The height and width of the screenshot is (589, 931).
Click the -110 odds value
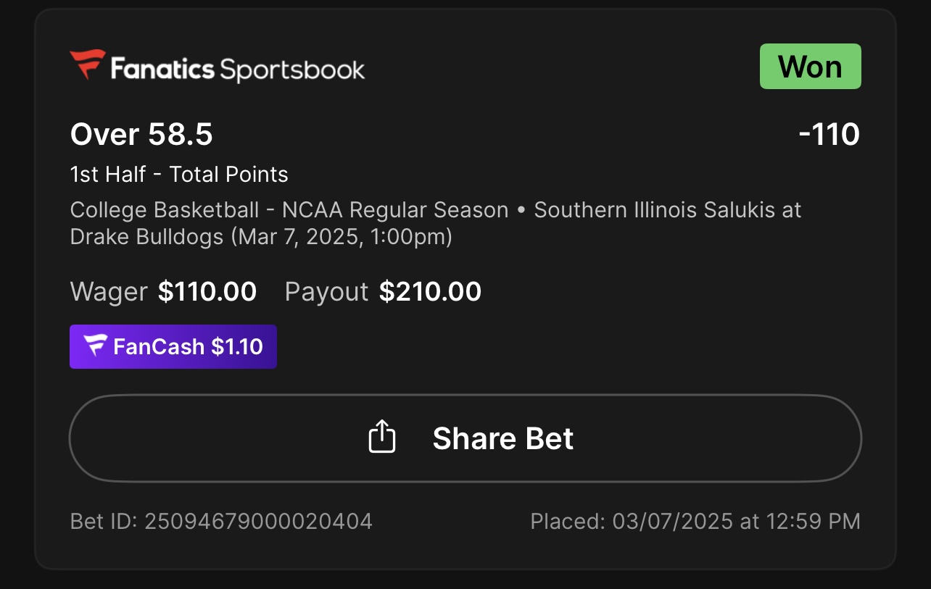click(829, 135)
